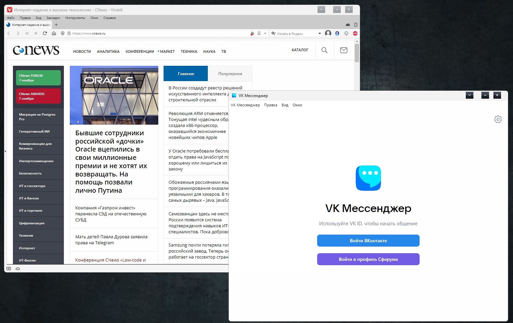Open Импортозамещение sidebar item
The width and height of the screenshot is (513, 323).
tap(38, 161)
